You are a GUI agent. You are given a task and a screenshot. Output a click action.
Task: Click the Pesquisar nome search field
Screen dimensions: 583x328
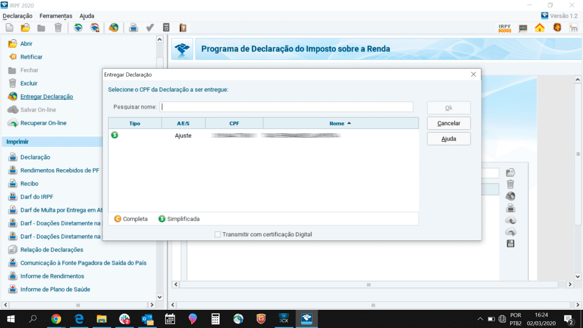pos(286,106)
